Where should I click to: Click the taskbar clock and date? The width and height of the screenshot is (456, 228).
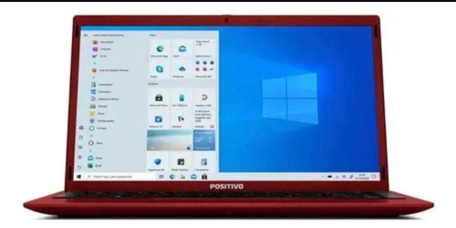362,176
